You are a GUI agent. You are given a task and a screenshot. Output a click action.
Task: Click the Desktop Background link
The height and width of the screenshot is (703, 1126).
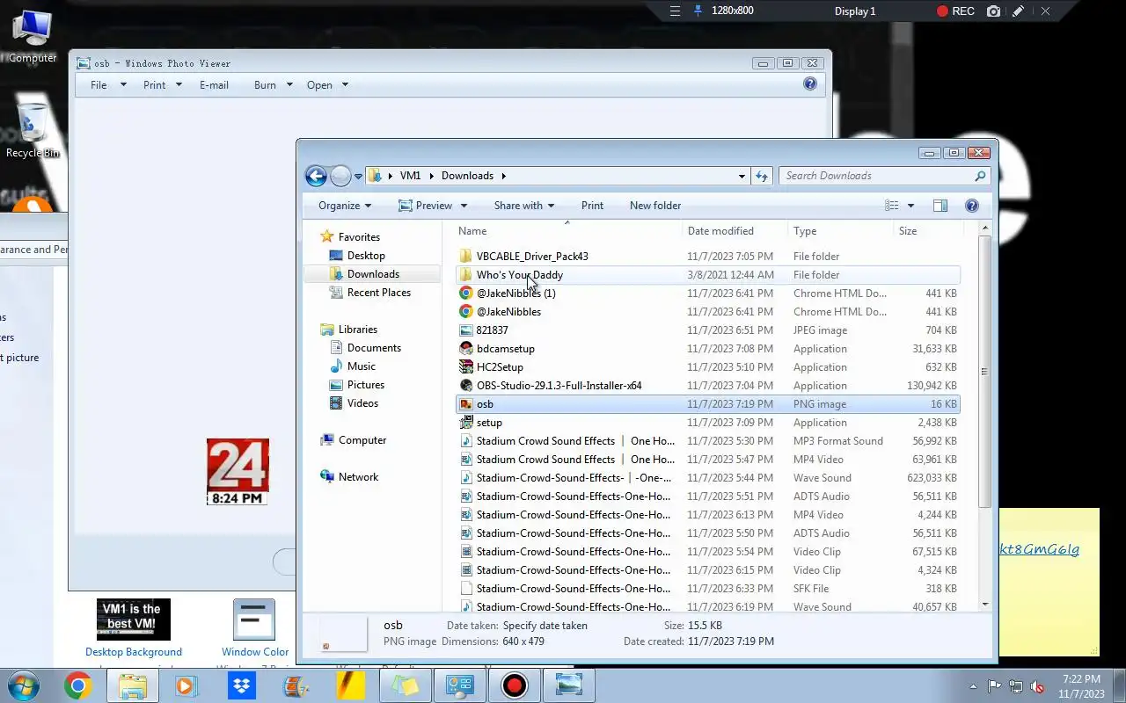[134, 652]
